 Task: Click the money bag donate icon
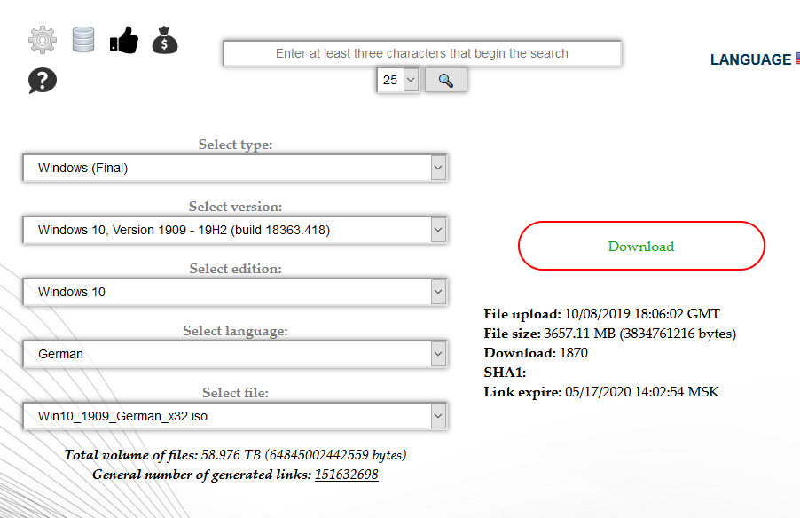point(165,40)
